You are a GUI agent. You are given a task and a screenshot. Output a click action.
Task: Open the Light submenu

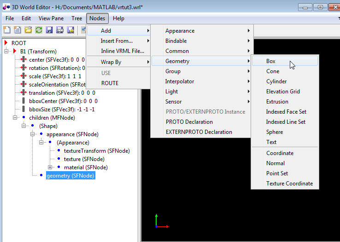click(202, 92)
